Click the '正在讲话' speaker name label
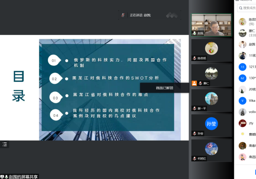This screenshot has height=179, width=256. (140, 15)
